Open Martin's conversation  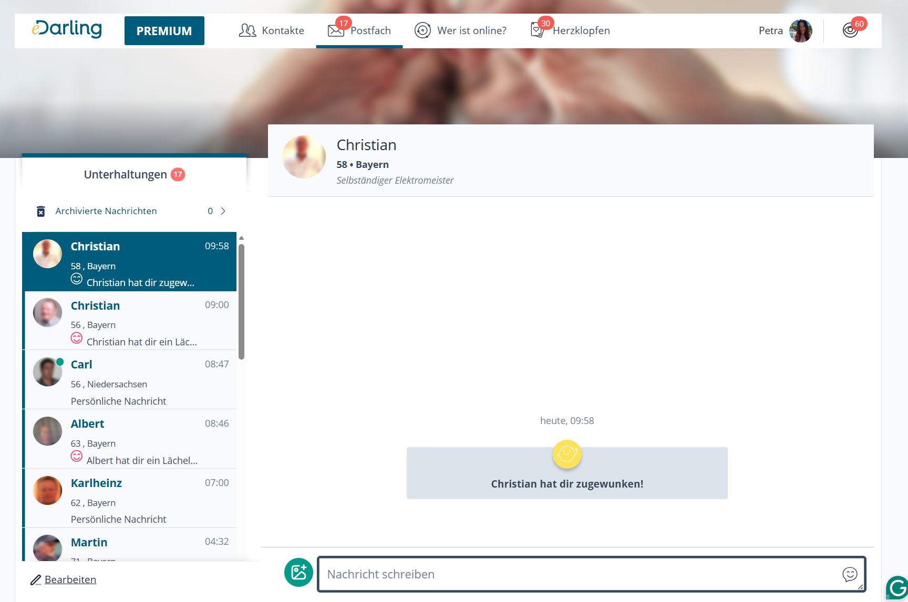tap(129, 545)
